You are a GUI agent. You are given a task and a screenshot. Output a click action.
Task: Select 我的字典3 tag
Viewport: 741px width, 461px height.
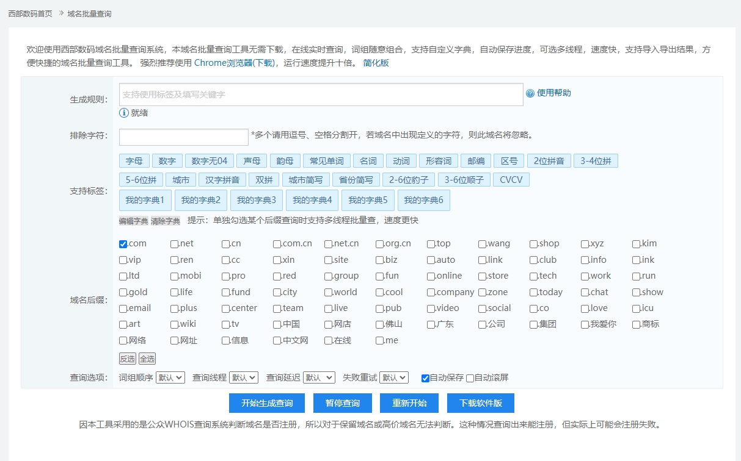point(257,200)
